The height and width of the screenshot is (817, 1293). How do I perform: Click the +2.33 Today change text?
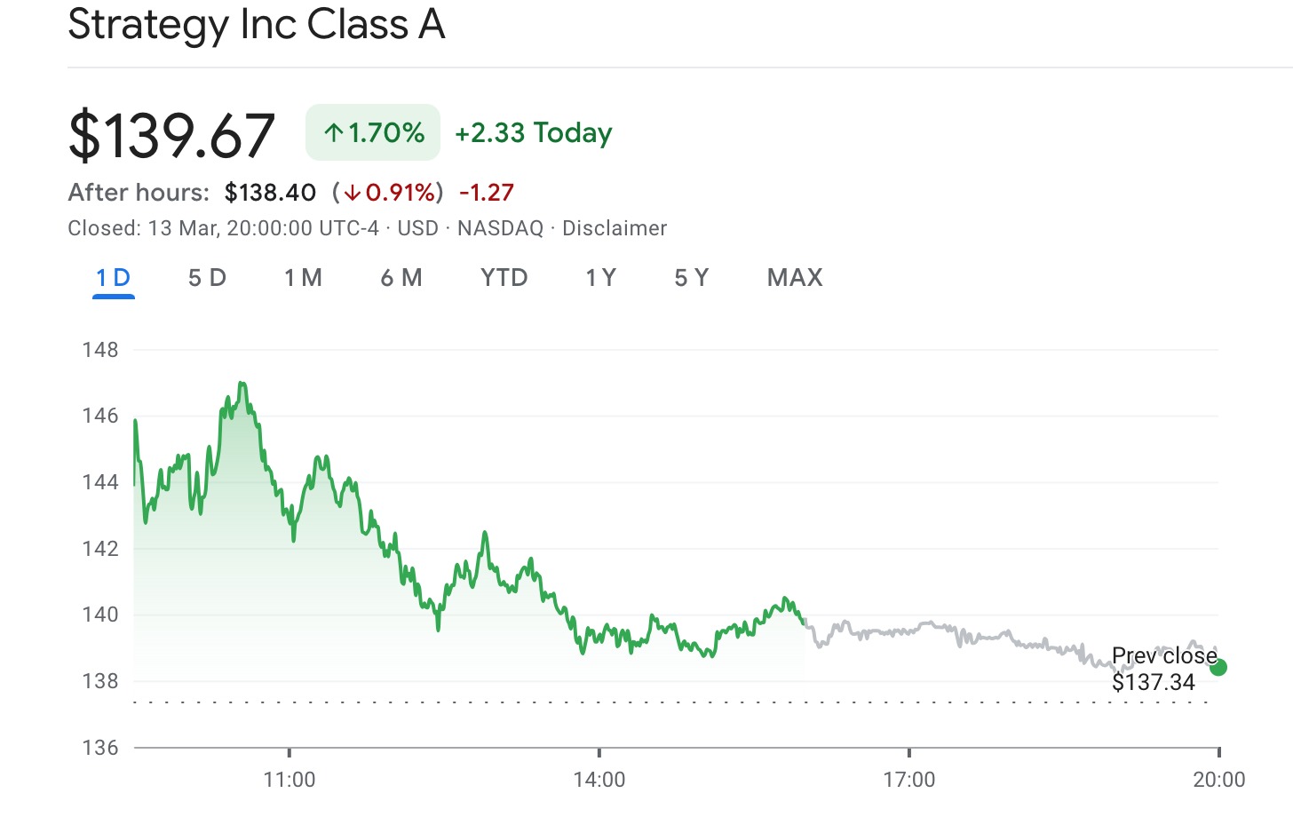[533, 133]
